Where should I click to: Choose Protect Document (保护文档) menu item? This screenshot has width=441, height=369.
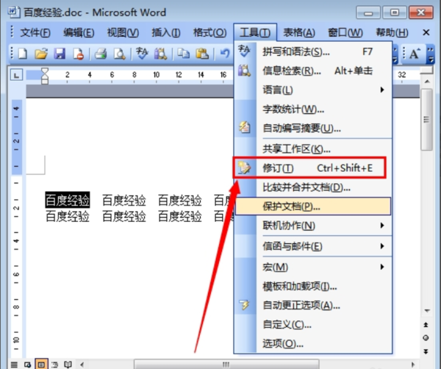pos(313,207)
